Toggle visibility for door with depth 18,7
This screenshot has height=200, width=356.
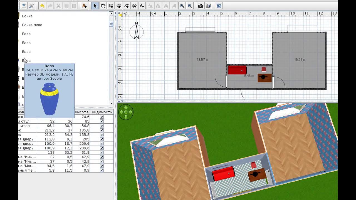point(102,144)
